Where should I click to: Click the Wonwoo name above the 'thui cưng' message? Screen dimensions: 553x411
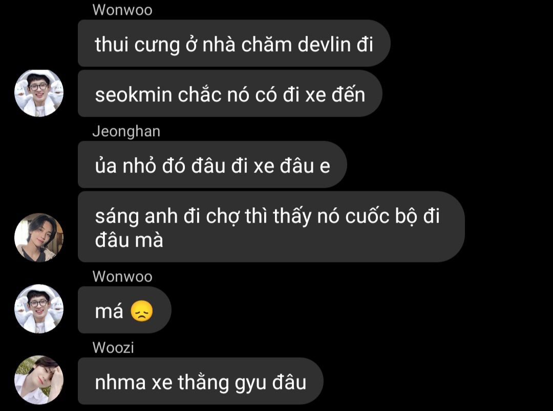(x=122, y=10)
